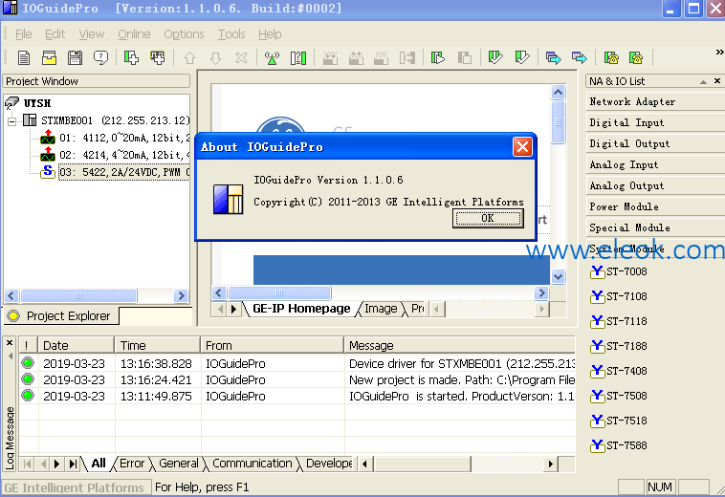The image size is (725, 497).
Task: Expand the Network Adapter category
Action: coord(655,101)
